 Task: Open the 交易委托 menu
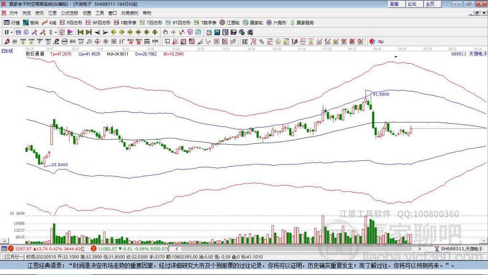[130, 13]
